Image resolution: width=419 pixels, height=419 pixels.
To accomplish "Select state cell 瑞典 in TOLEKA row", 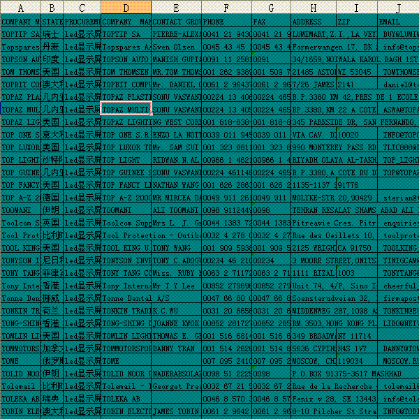I will pyautogui.click(x=52, y=399).
